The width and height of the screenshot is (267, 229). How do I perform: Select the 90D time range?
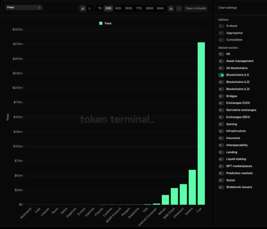pos(118,8)
